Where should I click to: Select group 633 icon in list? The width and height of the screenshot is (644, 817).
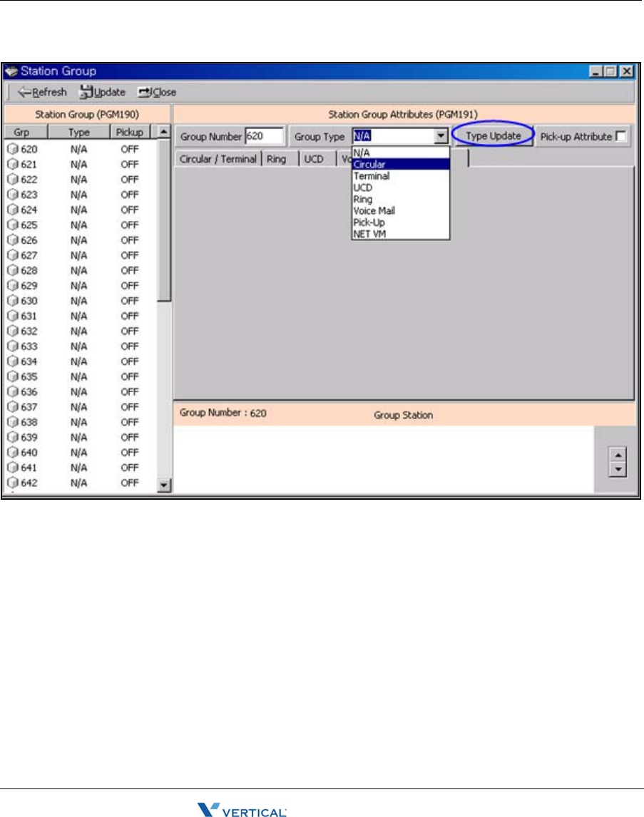click(13, 346)
